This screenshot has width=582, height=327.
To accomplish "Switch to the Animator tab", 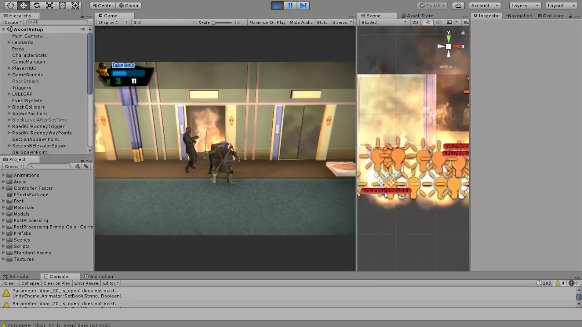I will click(x=17, y=276).
